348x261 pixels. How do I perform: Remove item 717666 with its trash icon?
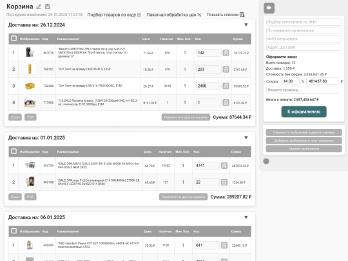(x=226, y=102)
